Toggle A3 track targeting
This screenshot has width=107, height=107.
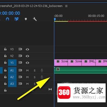[x=12, y=84]
